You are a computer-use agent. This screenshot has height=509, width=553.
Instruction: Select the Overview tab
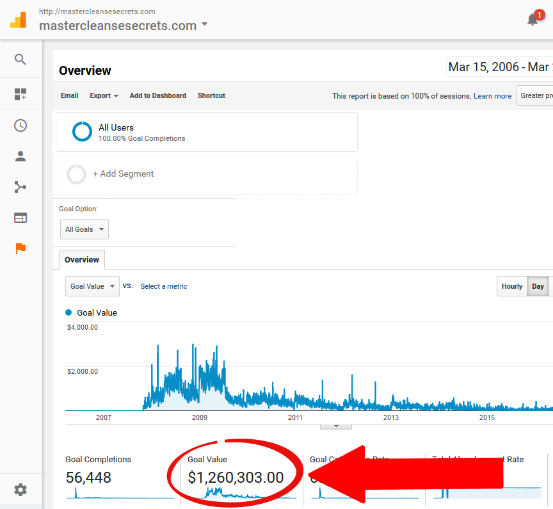[82, 259]
